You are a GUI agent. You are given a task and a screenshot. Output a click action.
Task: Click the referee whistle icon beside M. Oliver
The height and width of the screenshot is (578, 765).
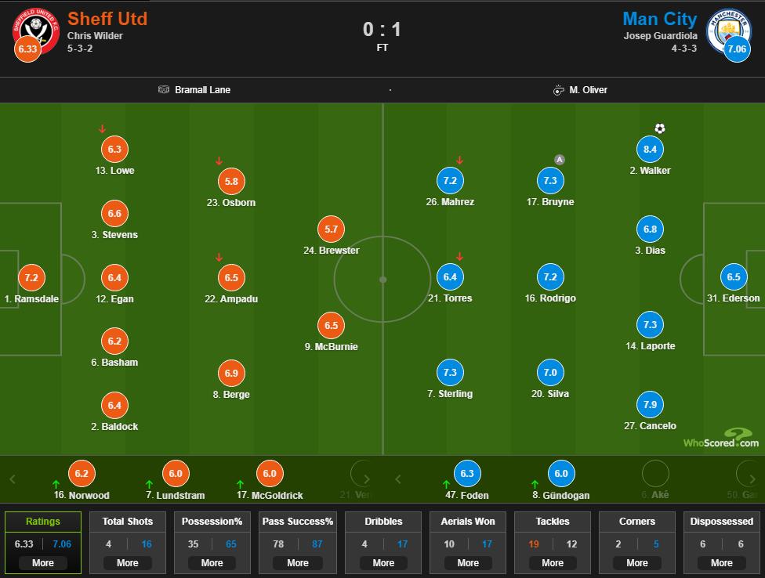click(x=558, y=90)
